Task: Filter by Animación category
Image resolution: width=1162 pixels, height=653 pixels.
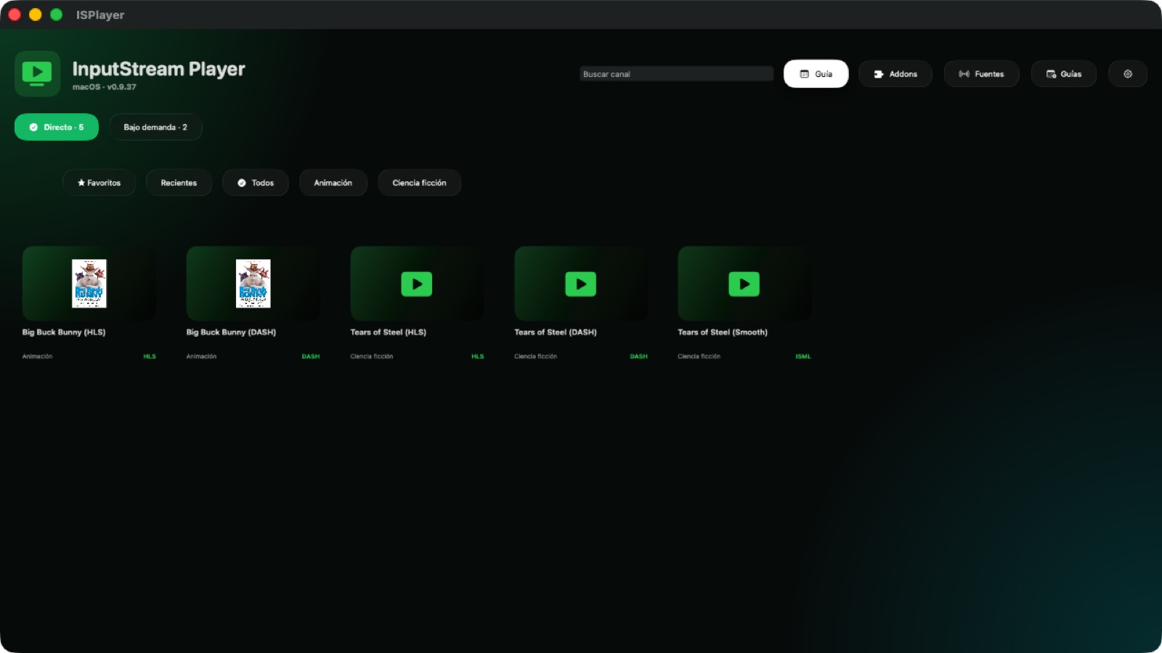Action: (x=333, y=183)
